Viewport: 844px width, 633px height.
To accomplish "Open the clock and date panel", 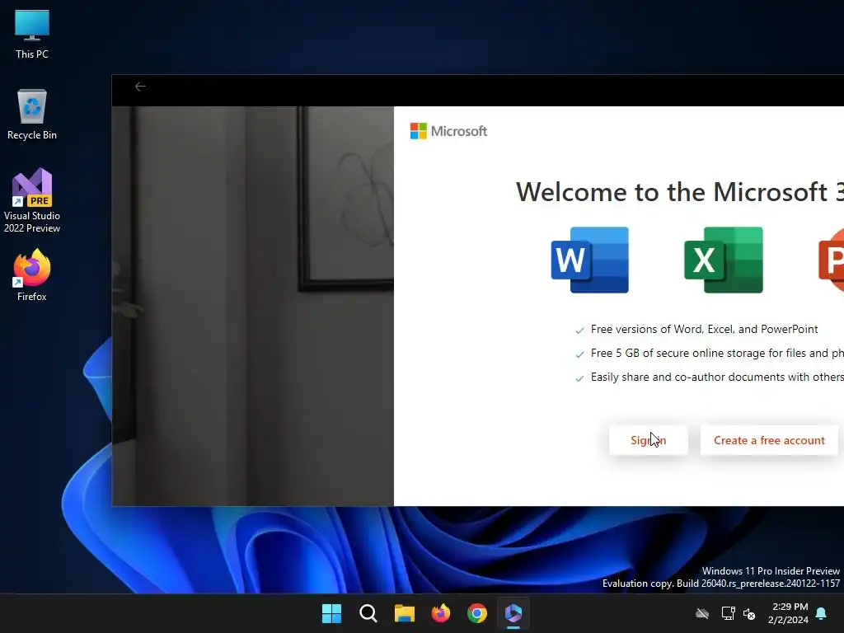I will (x=788, y=613).
